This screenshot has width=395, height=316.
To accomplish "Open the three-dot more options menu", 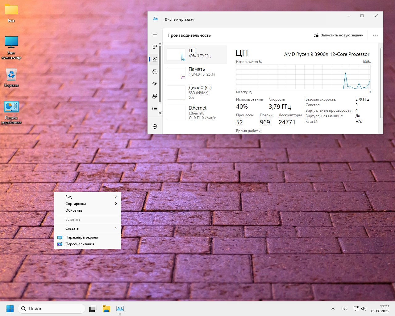I will click(x=375, y=35).
